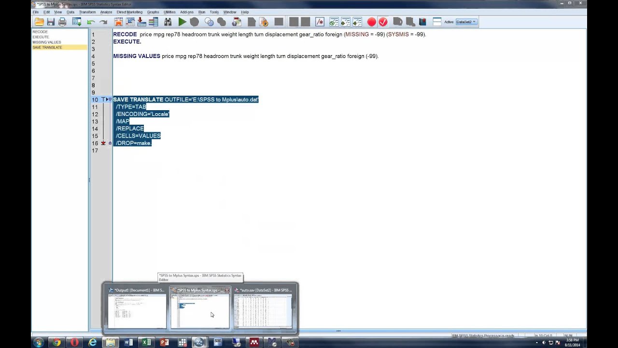This screenshot has width=618, height=348.
Task: Save the syntax file
Action: coord(51,22)
